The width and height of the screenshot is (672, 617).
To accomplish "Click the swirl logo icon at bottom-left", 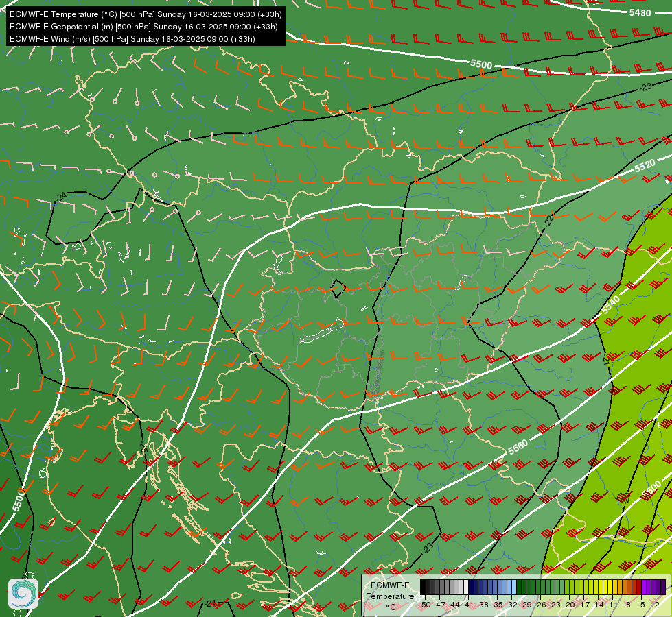I will click(x=23, y=594).
